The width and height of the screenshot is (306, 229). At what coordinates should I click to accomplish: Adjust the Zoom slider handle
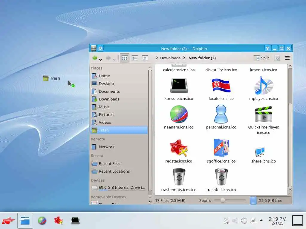pyautogui.click(x=223, y=200)
